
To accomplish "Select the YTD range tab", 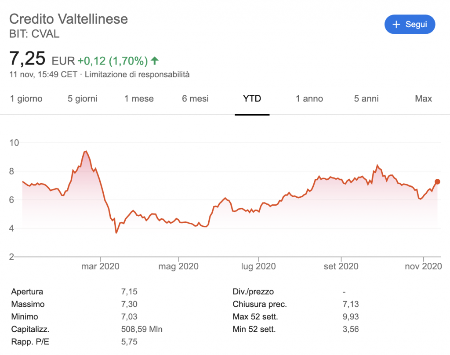I will pyautogui.click(x=252, y=99).
